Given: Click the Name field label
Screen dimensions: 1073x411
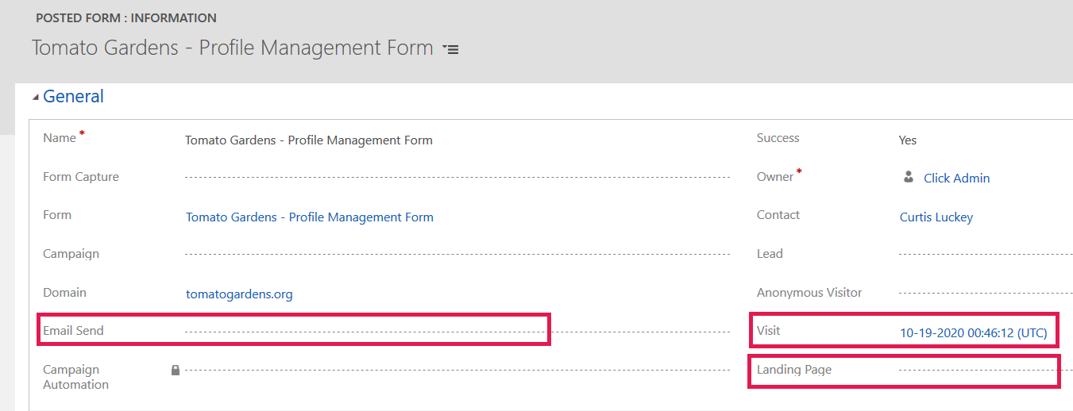Looking at the screenshot, I should coord(60,138).
